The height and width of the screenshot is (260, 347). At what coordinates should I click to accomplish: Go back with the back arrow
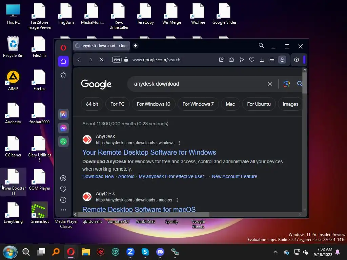point(79,60)
